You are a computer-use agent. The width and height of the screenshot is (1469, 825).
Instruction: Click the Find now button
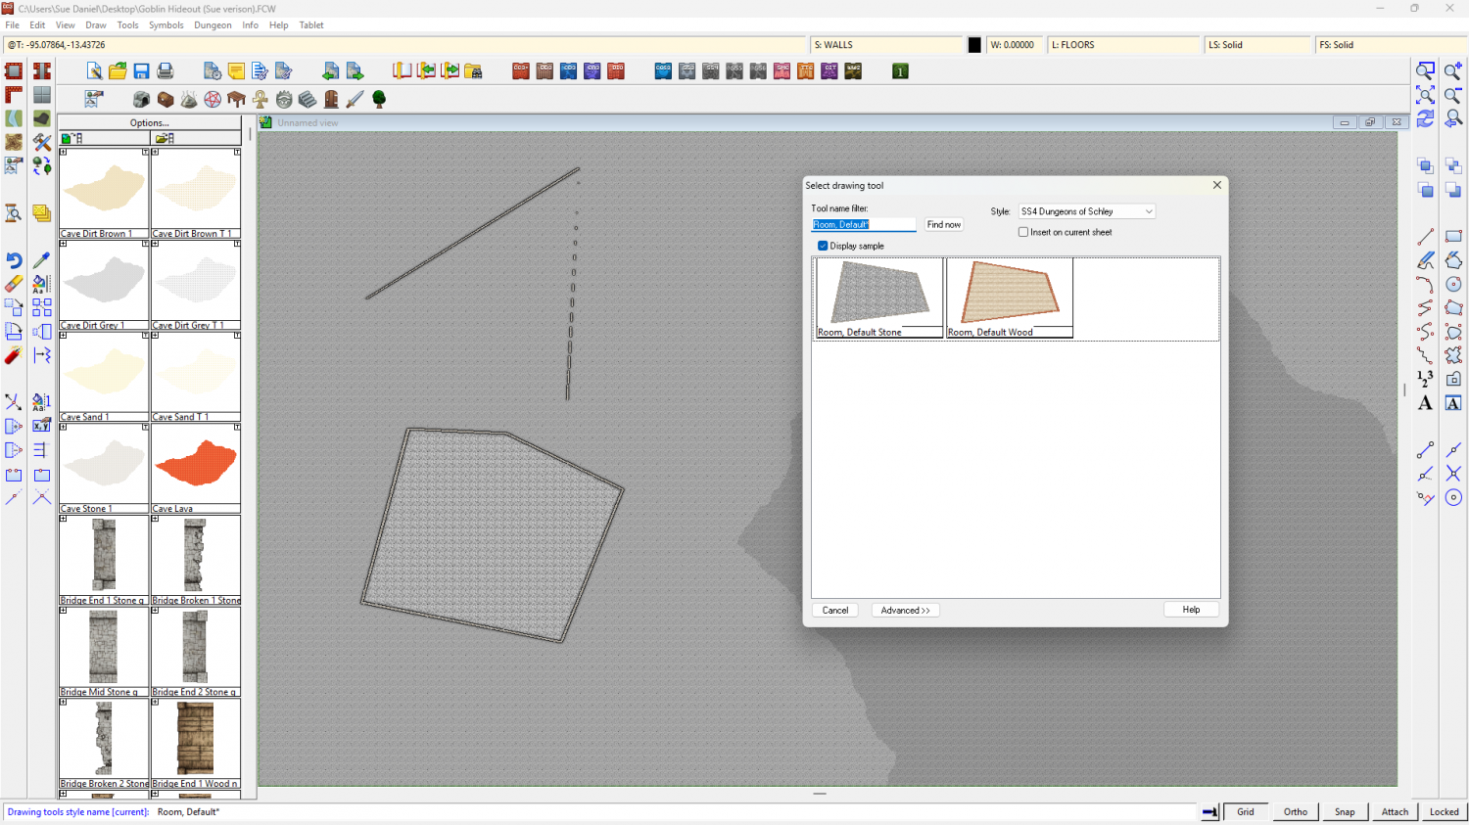click(944, 225)
